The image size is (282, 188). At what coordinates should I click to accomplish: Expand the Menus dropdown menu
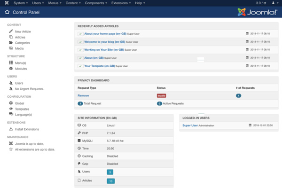[x=55, y=3]
